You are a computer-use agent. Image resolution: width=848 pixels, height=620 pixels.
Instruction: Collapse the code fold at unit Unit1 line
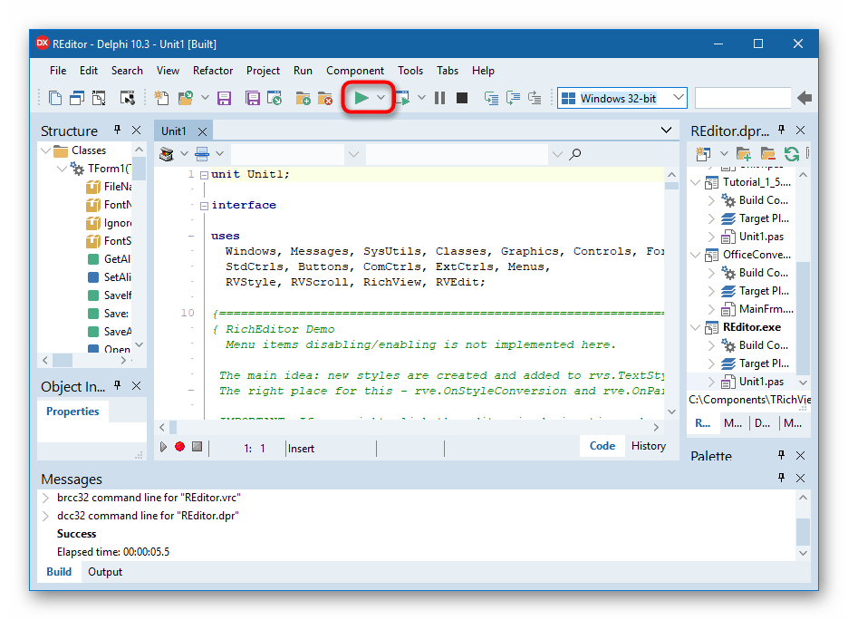(x=204, y=175)
